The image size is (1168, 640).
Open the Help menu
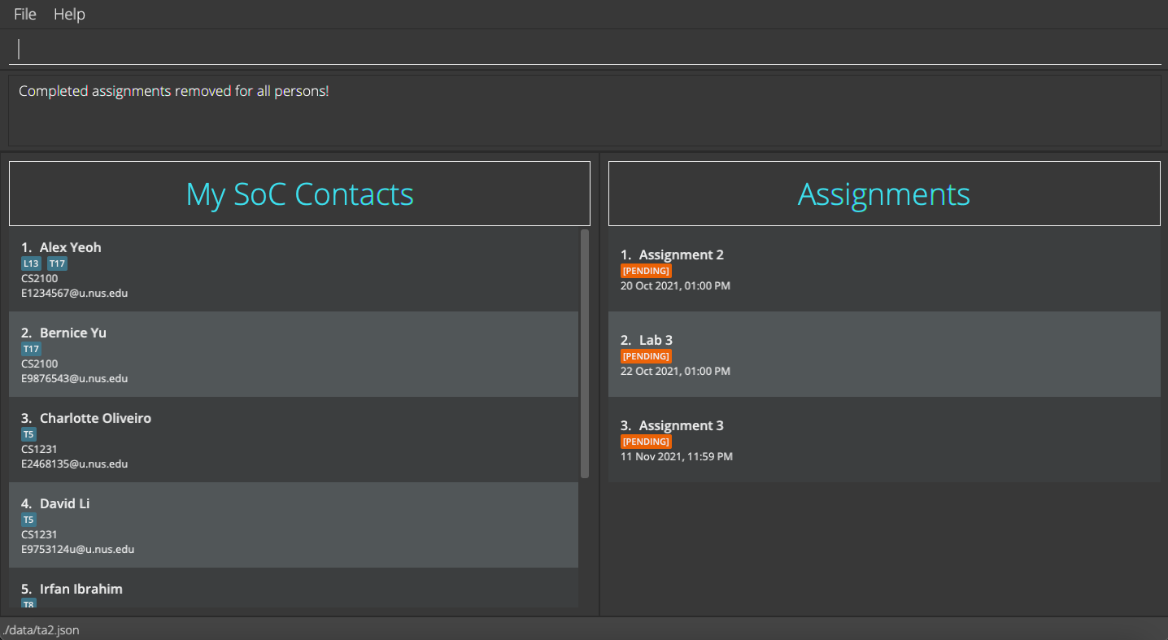pyautogui.click(x=69, y=14)
